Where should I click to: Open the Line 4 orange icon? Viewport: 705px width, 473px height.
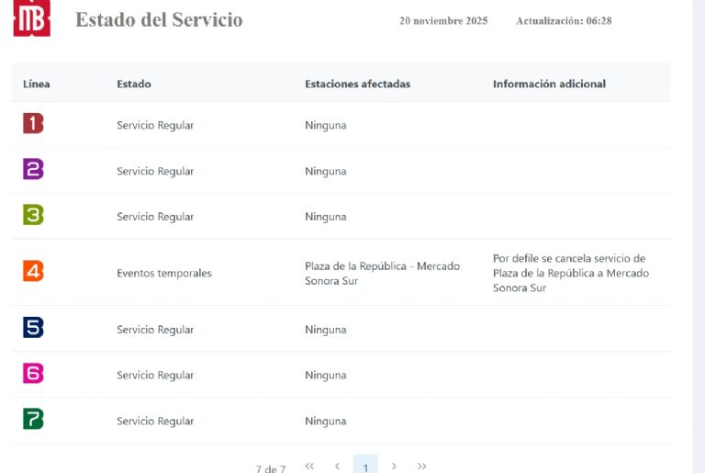[x=33, y=272]
